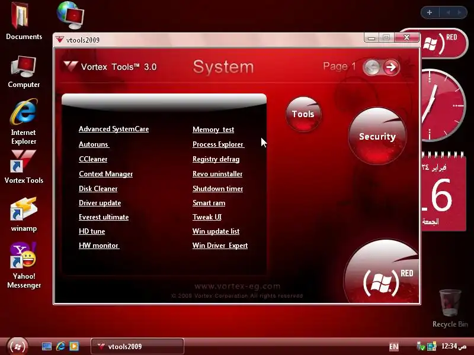
Task: Close the vtools2009 window
Action: 406,37
